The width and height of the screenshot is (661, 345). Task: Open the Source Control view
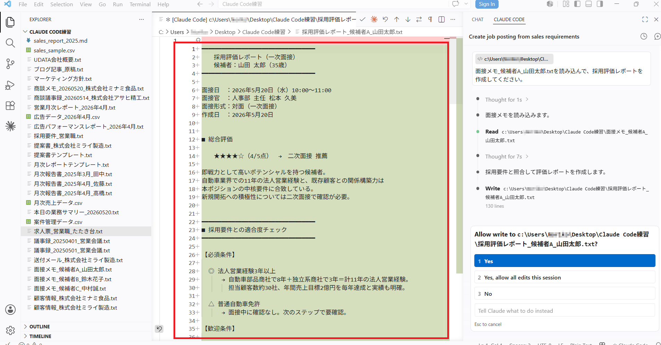tap(10, 64)
